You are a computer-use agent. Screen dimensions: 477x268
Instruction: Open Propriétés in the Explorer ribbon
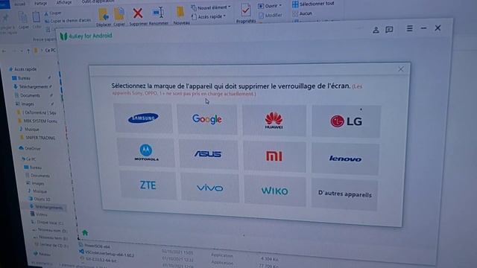(x=246, y=13)
